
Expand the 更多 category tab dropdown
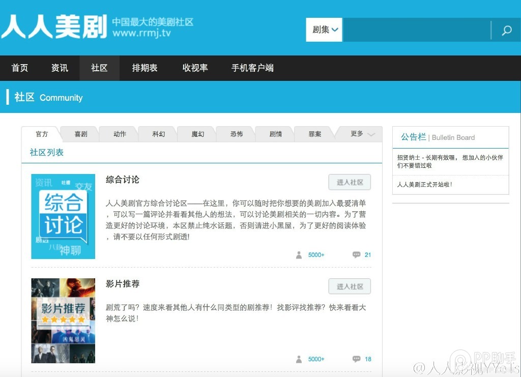point(361,134)
